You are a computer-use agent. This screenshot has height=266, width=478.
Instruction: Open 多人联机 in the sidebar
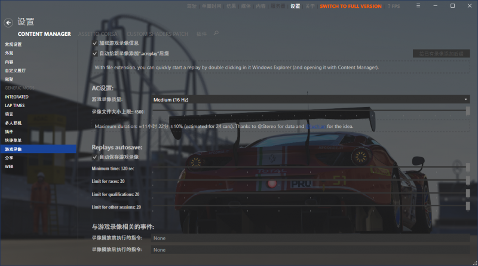(13, 123)
